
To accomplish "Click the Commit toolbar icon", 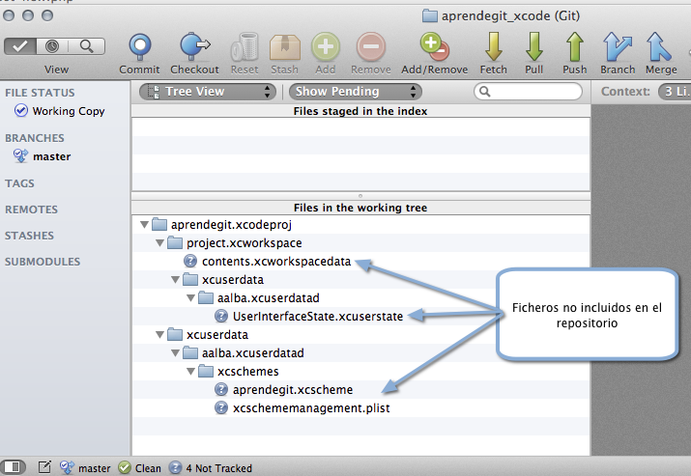I will (x=139, y=47).
